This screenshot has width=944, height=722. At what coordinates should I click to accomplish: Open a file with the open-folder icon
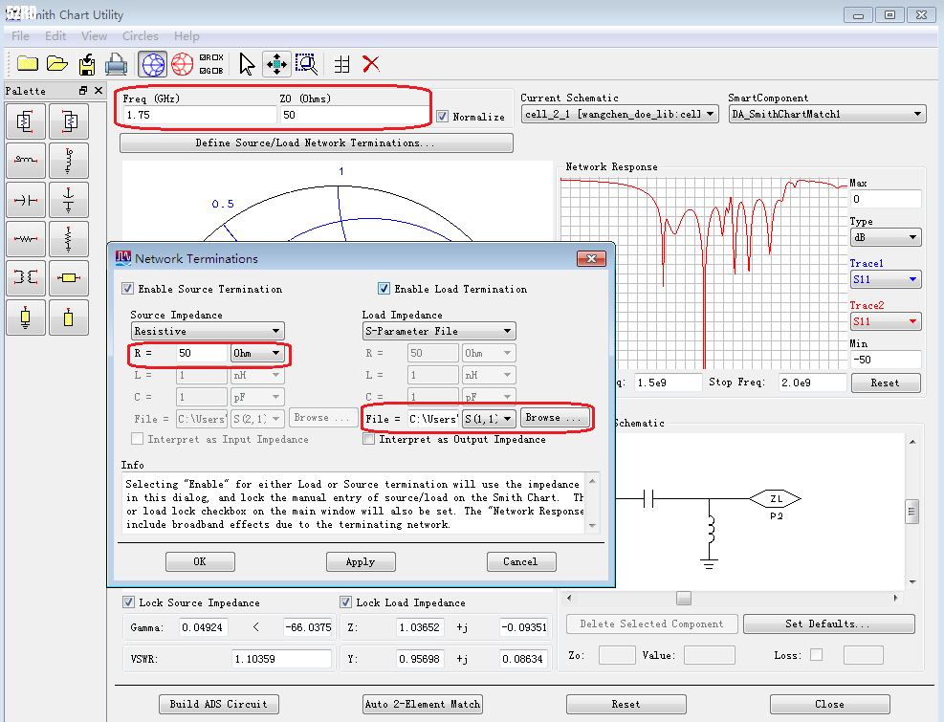pyautogui.click(x=57, y=64)
